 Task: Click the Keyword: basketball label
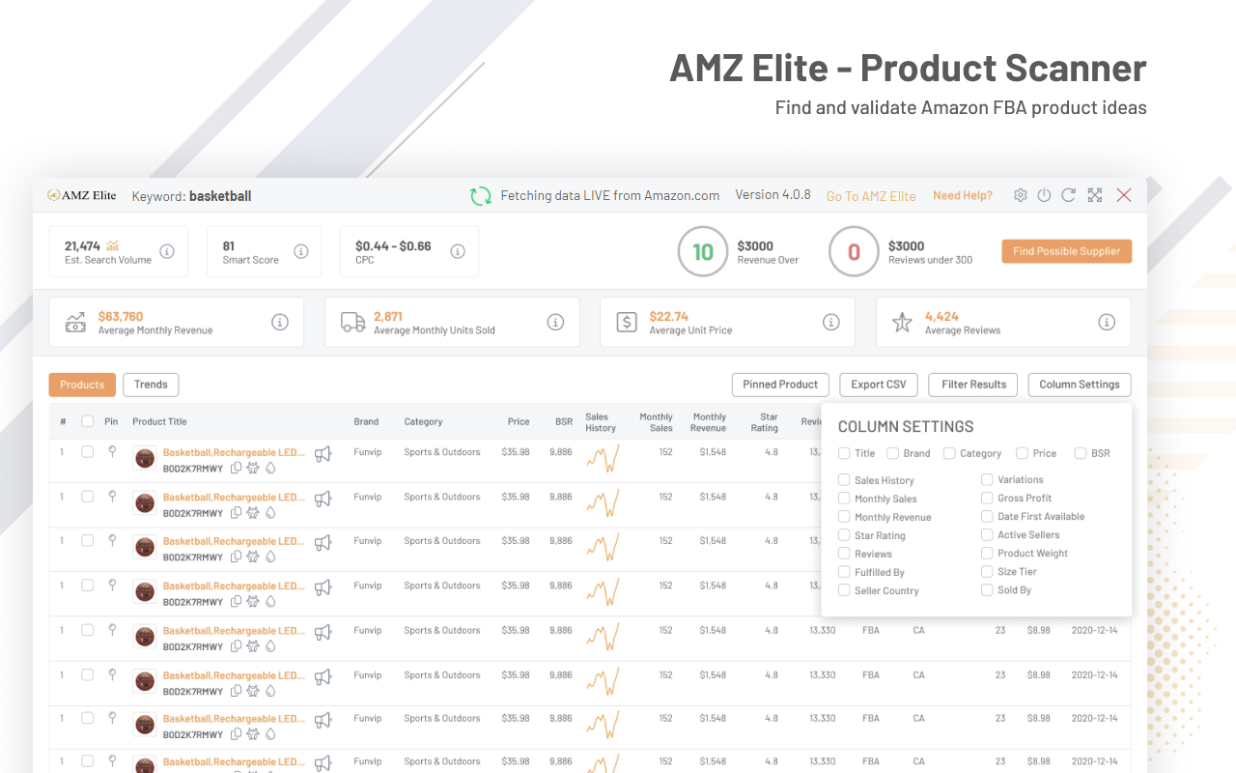tap(191, 196)
